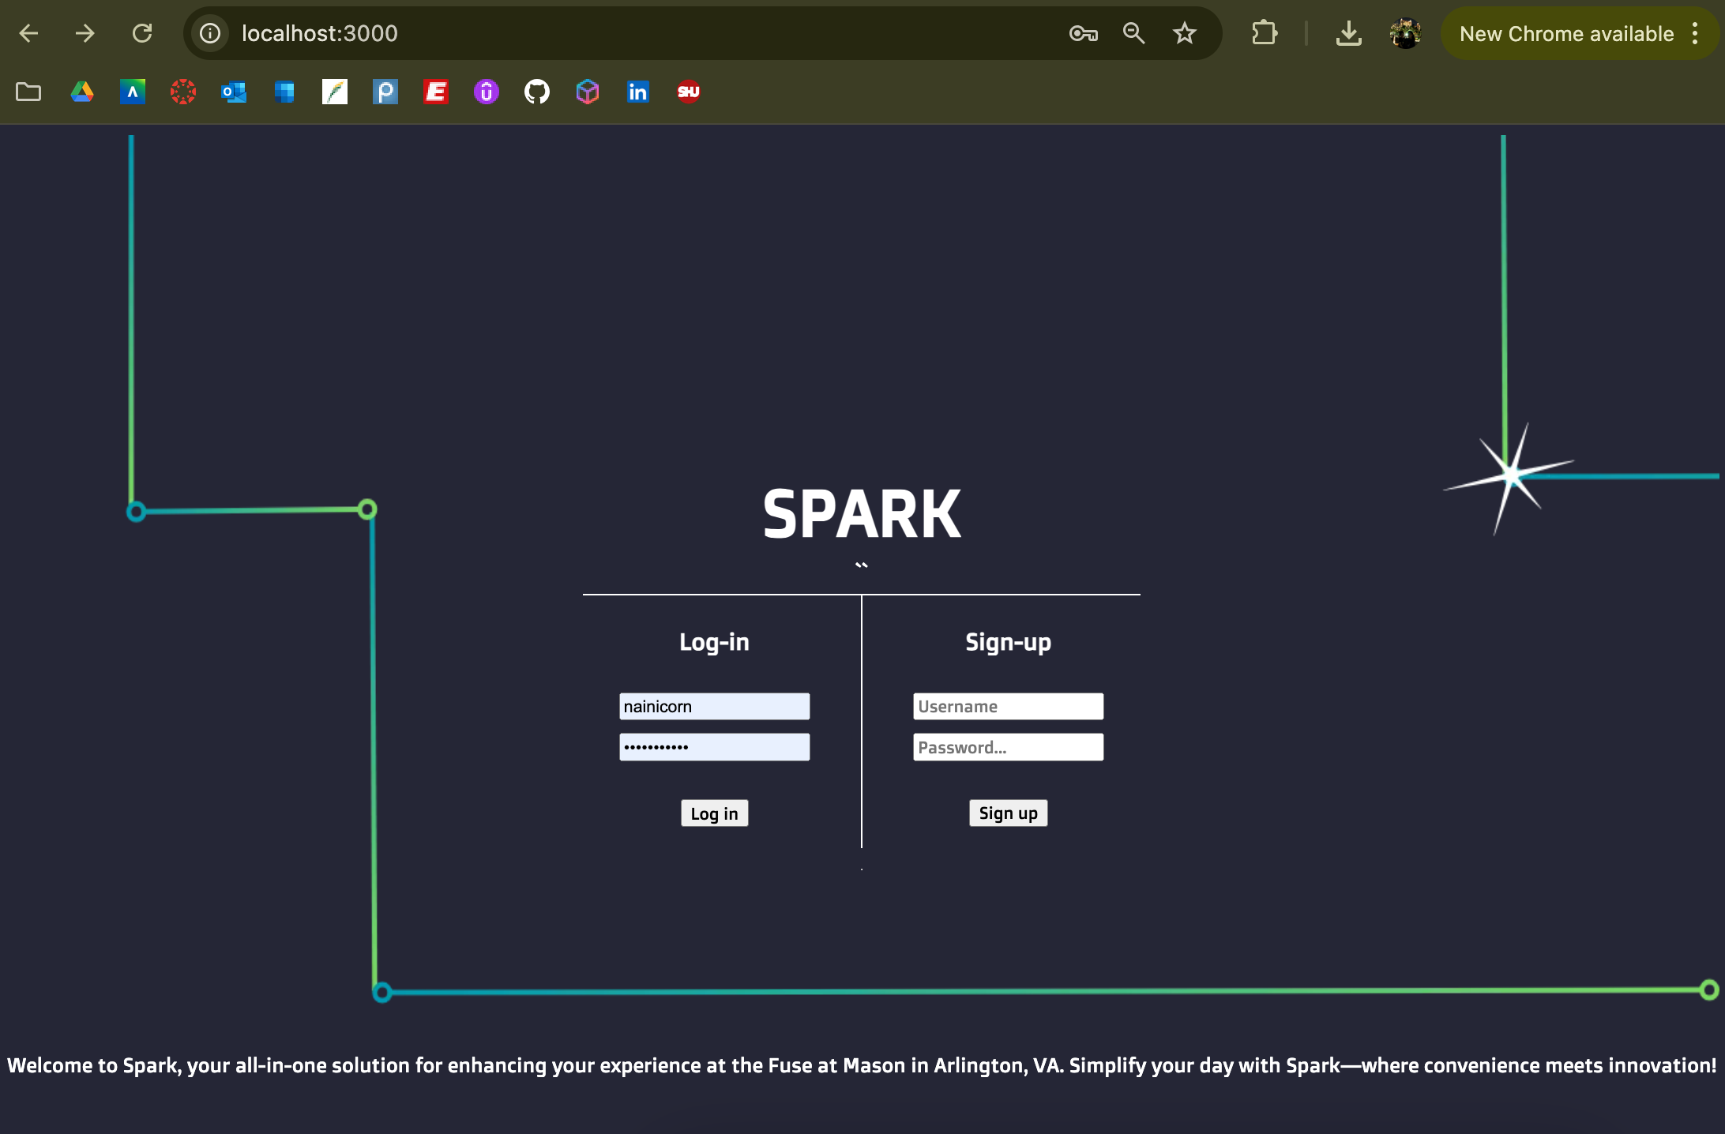Viewport: 1725px width, 1134px height.
Task: Open the GitHub bookmark icon
Action: click(537, 92)
